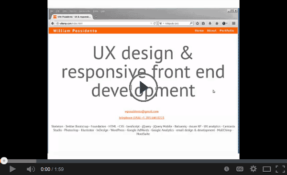Click the browser home icon in toolbar
The height and width of the screenshot is (175, 287).
point(217,23)
